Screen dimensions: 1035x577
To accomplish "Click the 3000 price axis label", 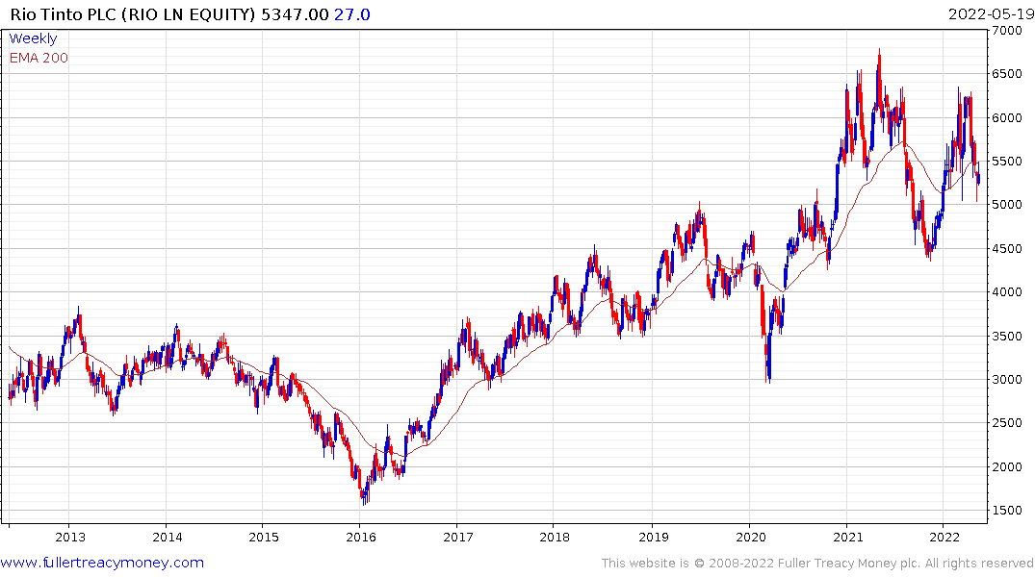I will click(x=1007, y=380).
